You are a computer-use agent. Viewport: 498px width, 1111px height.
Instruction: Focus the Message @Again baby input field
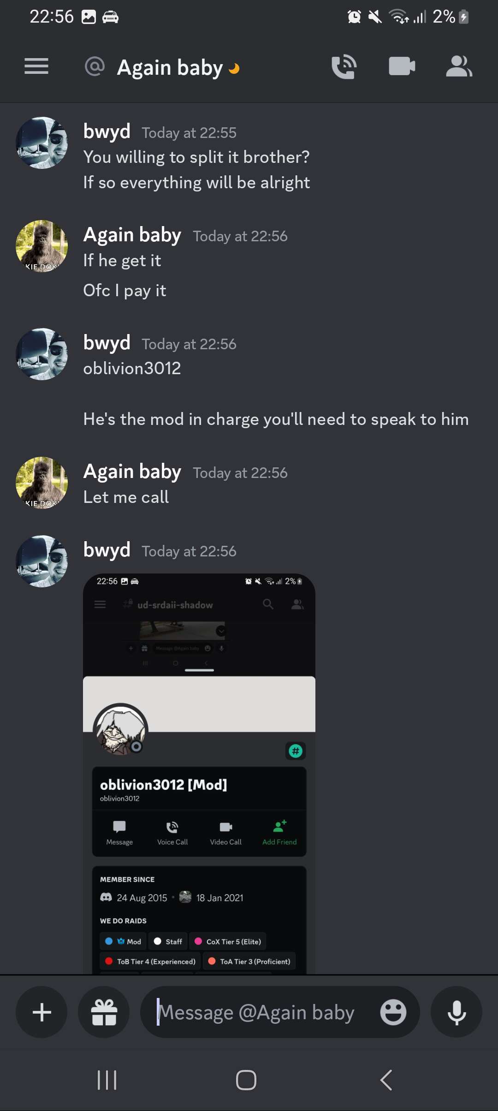(x=280, y=1012)
